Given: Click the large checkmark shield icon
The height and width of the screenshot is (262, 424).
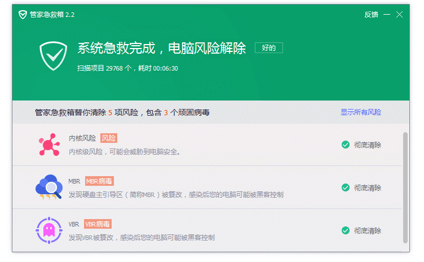Looking at the screenshot, I should pyautogui.click(x=53, y=55).
